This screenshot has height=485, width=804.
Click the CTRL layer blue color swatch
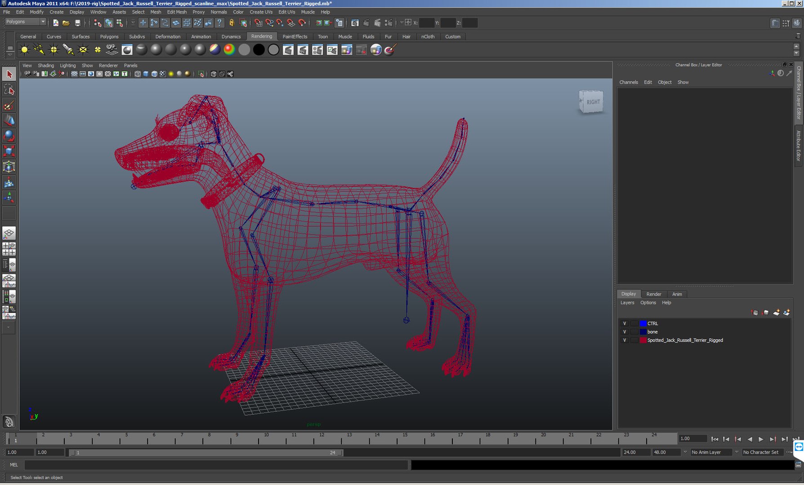pos(643,323)
